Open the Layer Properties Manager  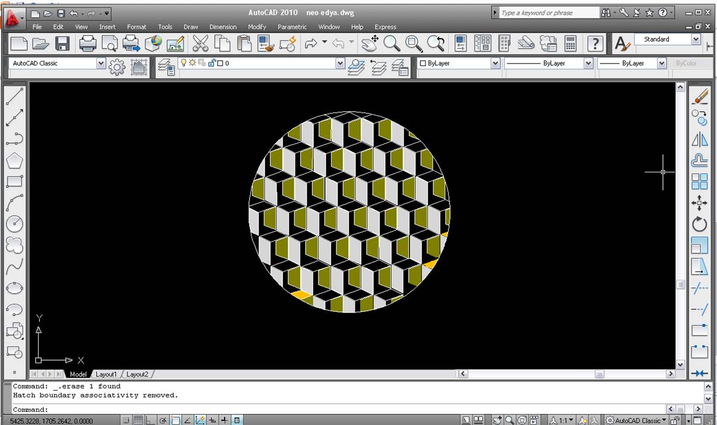pyautogui.click(x=166, y=67)
